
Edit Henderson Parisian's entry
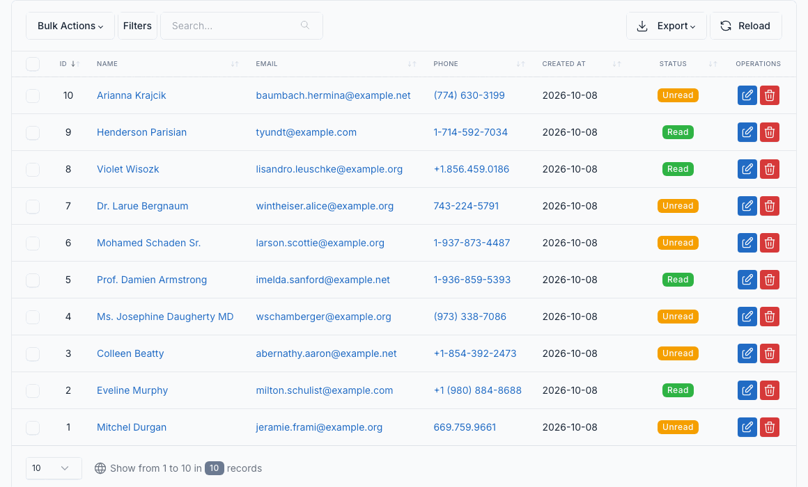click(747, 132)
